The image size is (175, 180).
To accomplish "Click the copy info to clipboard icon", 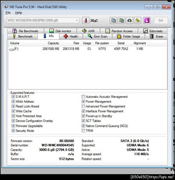I will [x=113, y=20].
